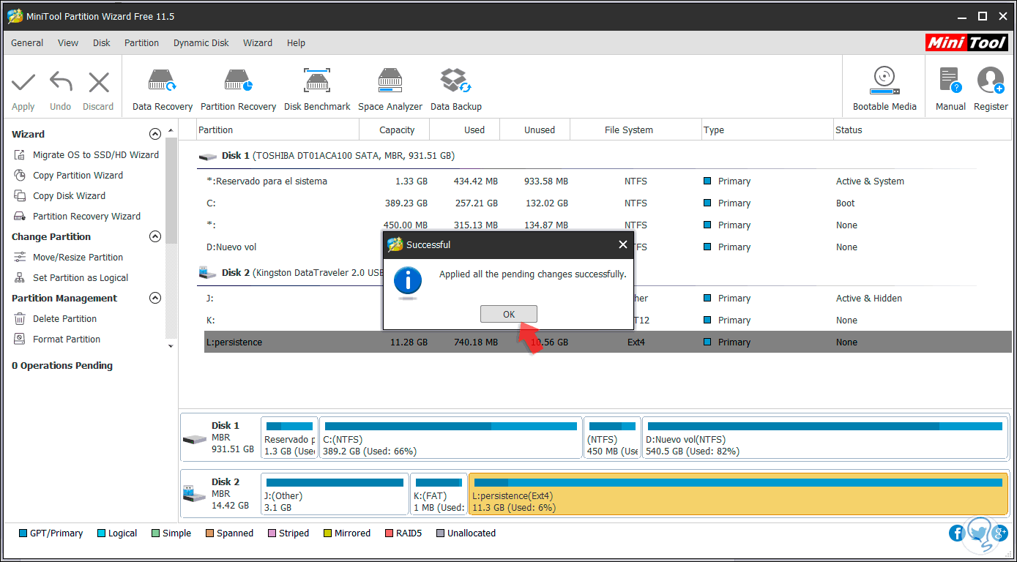
Task: Sort by the File System column header
Action: (x=635, y=130)
